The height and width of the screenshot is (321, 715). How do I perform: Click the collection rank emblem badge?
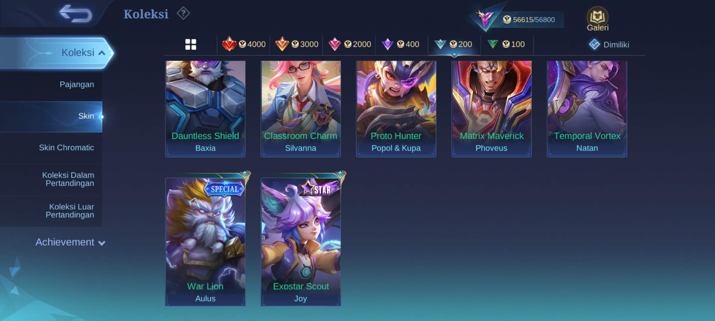click(x=484, y=19)
